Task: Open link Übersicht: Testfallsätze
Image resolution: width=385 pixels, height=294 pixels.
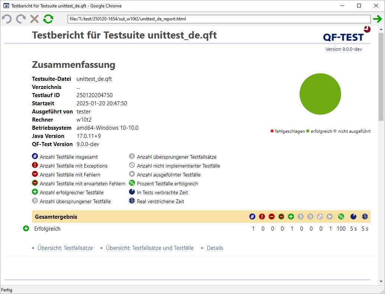Action: pos(65,248)
